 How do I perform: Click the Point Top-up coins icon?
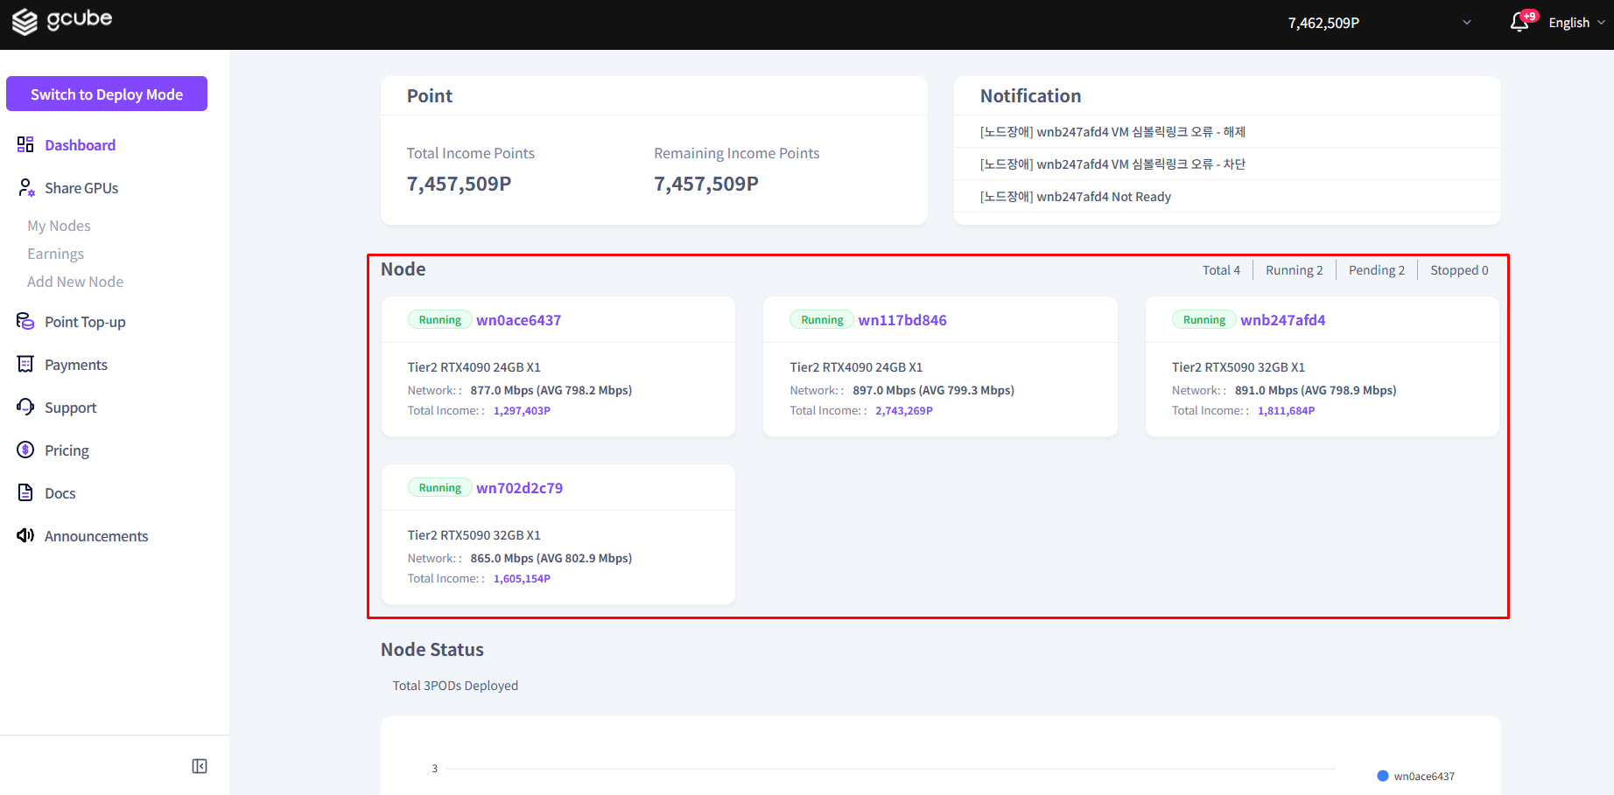coord(25,321)
